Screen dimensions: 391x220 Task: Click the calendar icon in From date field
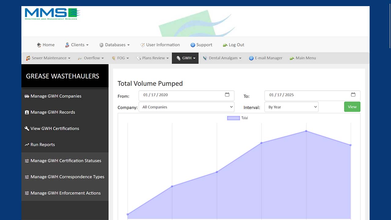click(227, 95)
